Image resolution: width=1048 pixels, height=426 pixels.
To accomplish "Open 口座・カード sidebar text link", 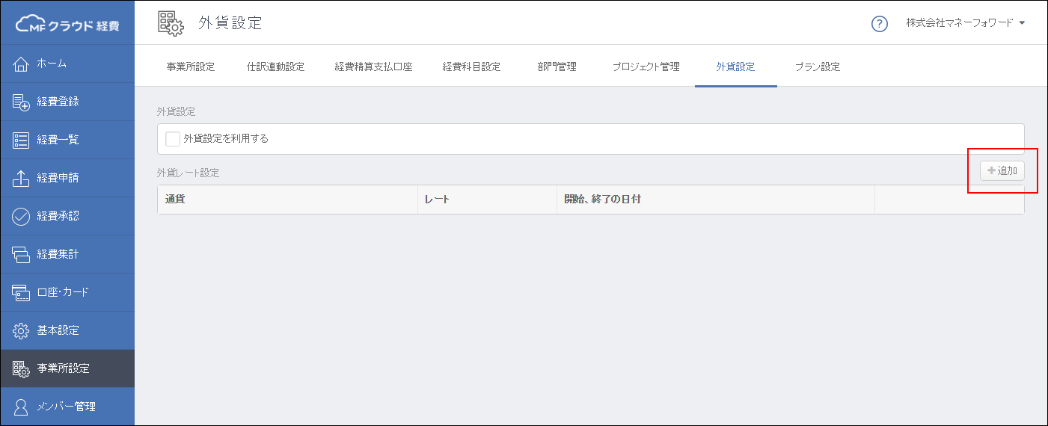I will [62, 292].
